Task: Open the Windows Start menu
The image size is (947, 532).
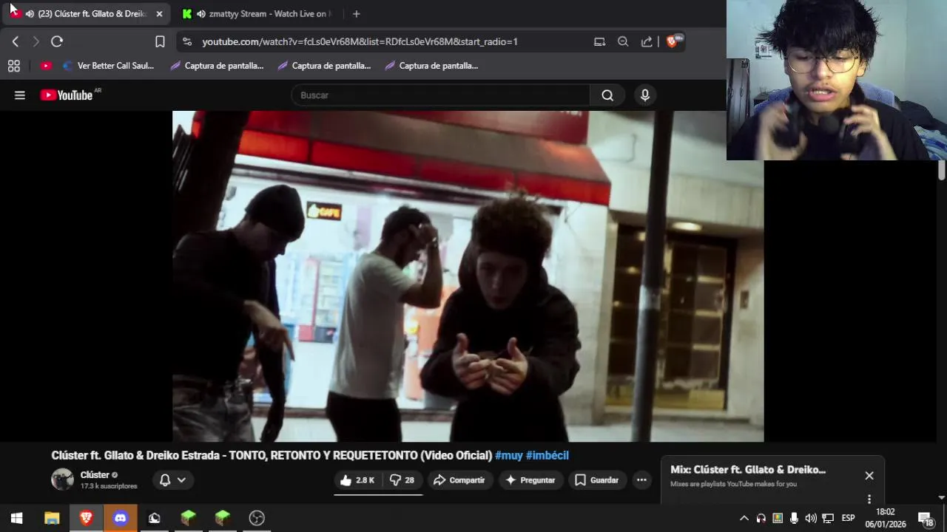Action: 16,518
